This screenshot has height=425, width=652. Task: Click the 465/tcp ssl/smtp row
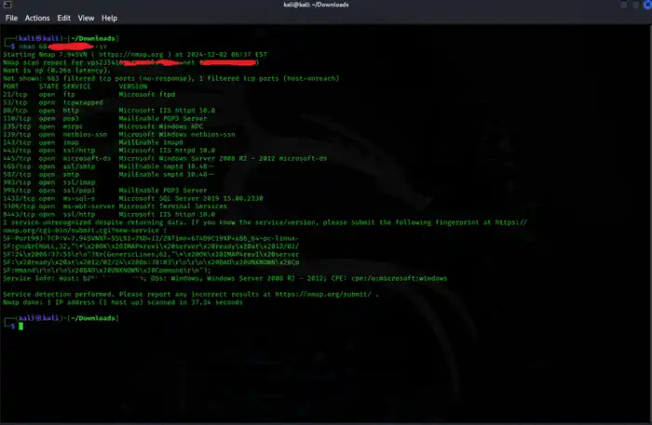coord(109,166)
